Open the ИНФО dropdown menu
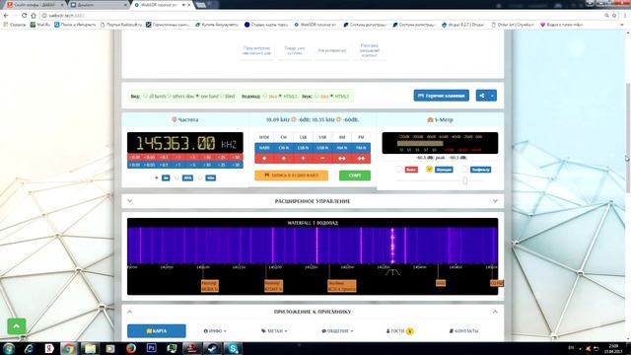Image resolution: width=631 pixels, height=355 pixels. 215,331
